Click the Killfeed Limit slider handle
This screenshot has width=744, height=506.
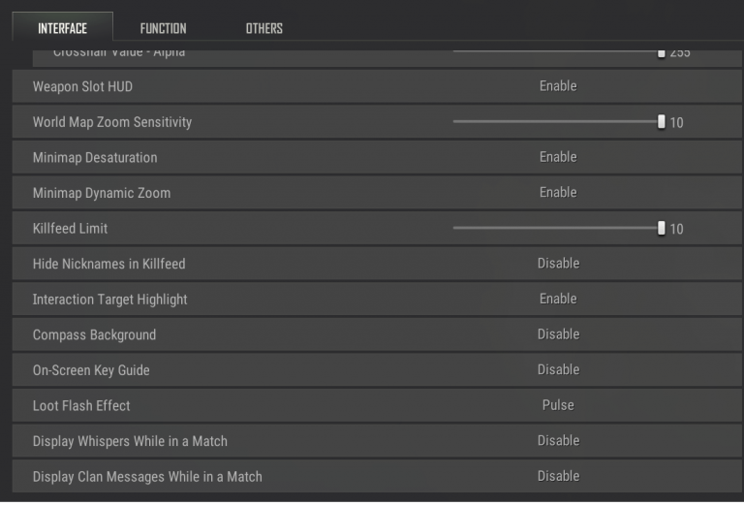(662, 229)
